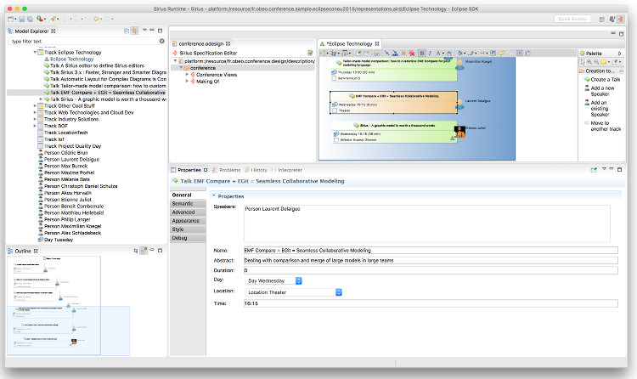
Task: Click the palette Zoom In icon
Action: (x=589, y=62)
